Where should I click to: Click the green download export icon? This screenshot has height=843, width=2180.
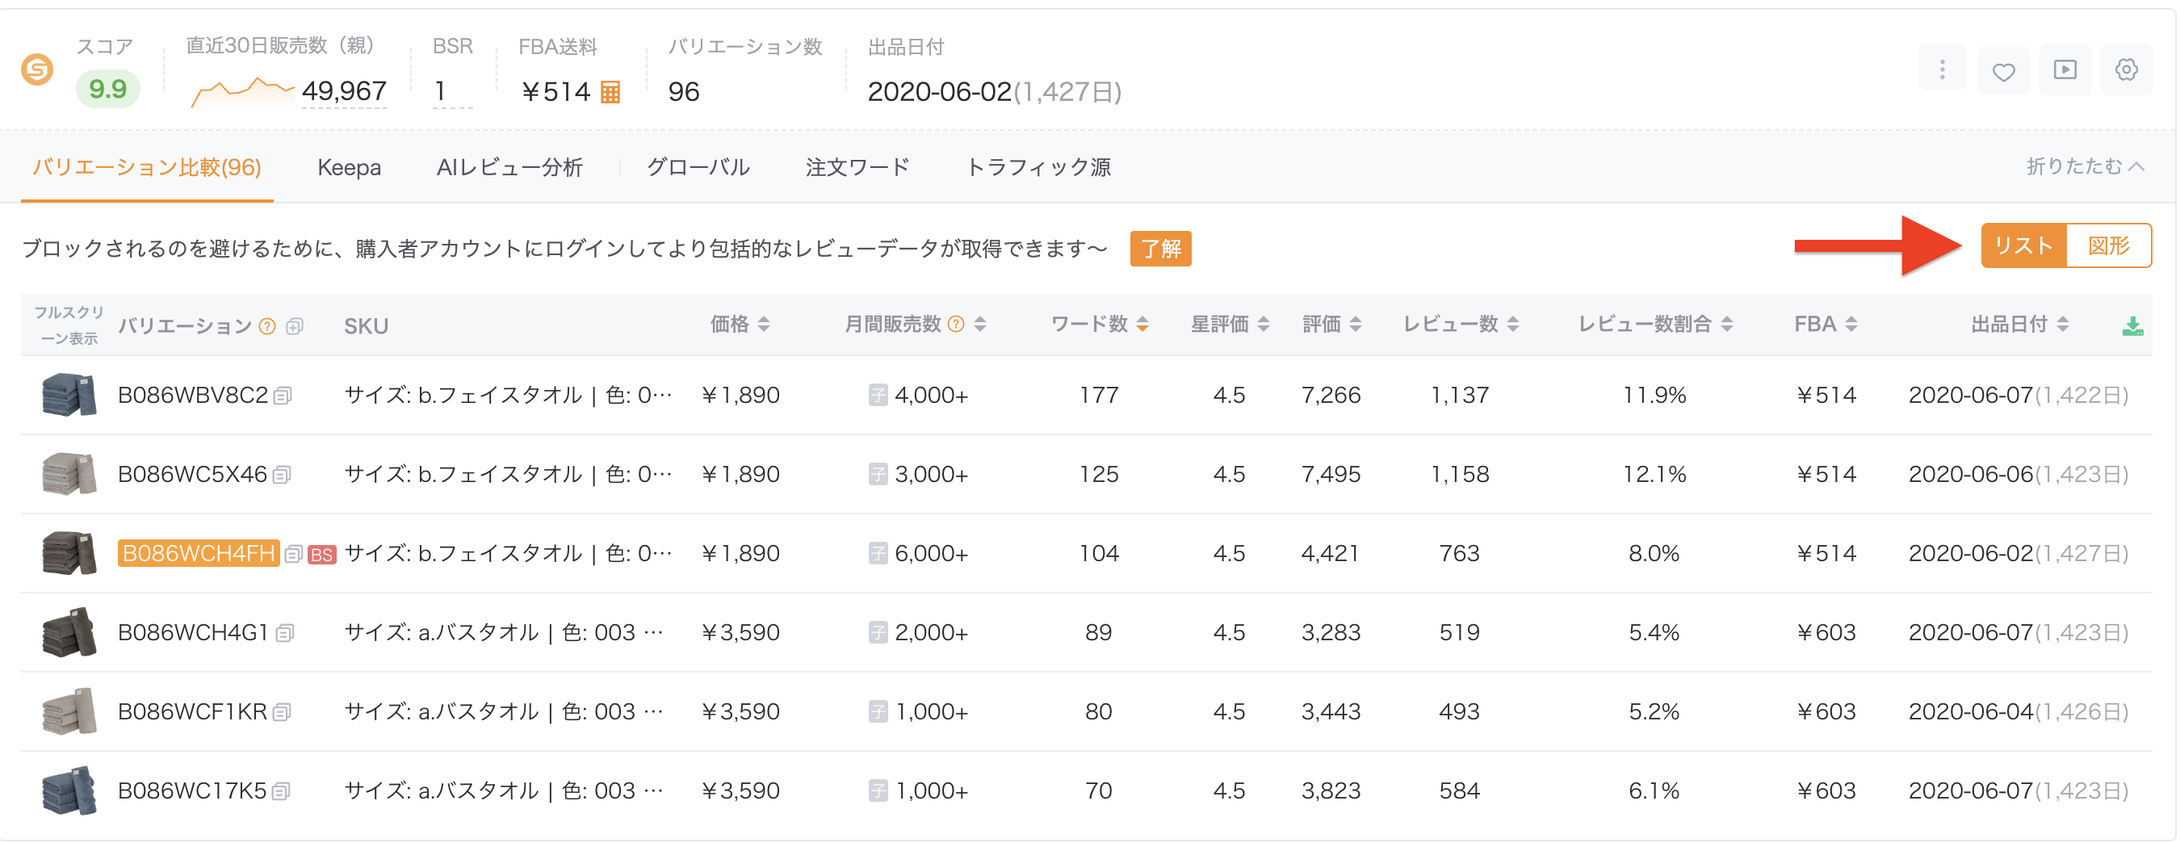pyautogui.click(x=2132, y=326)
